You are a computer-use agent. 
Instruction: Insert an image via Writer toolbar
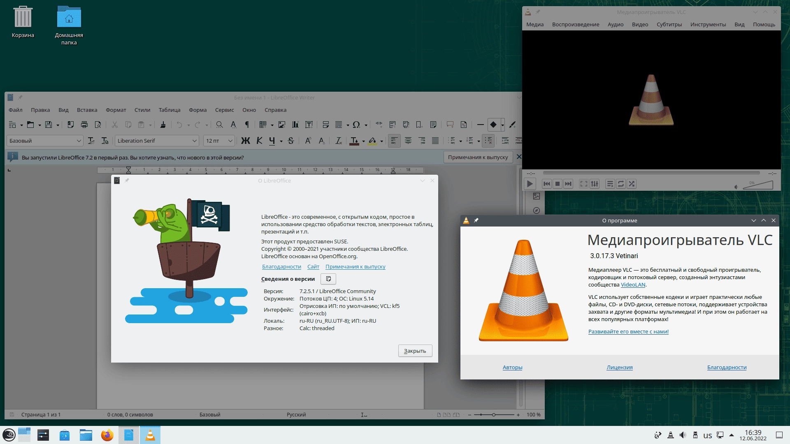(282, 125)
